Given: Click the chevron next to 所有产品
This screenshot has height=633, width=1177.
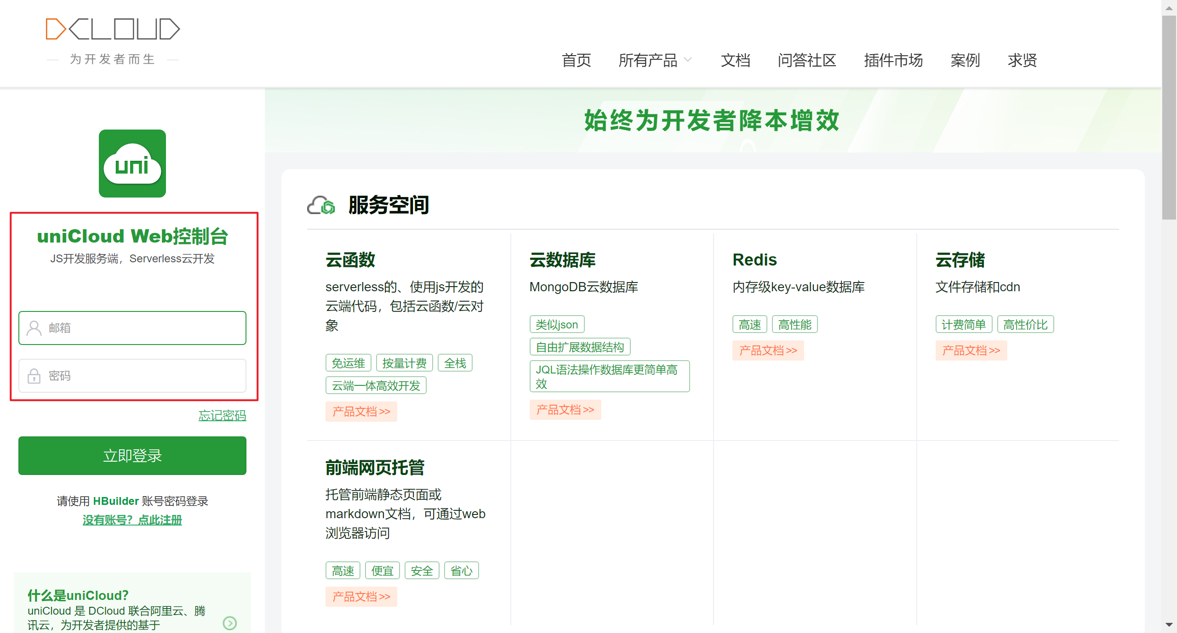Looking at the screenshot, I should [688, 60].
